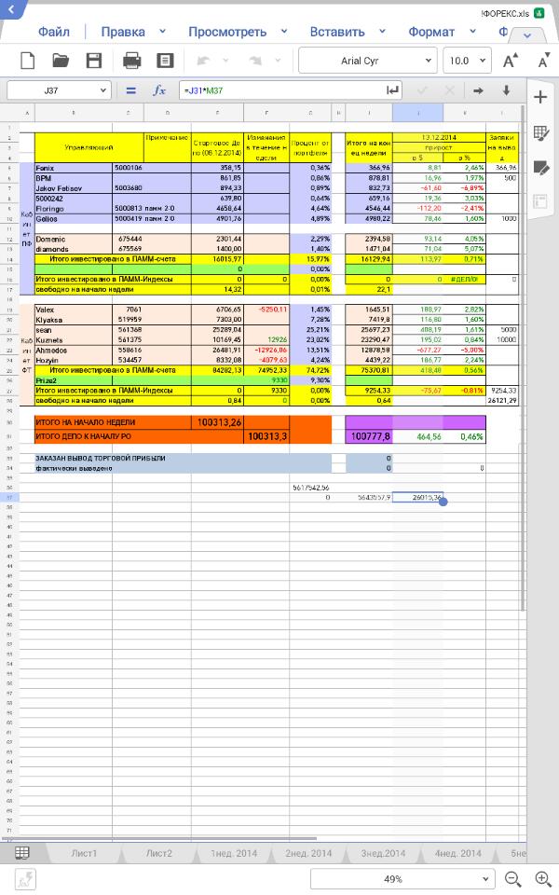Expand the Правка menu chevron

click(x=162, y=32)
